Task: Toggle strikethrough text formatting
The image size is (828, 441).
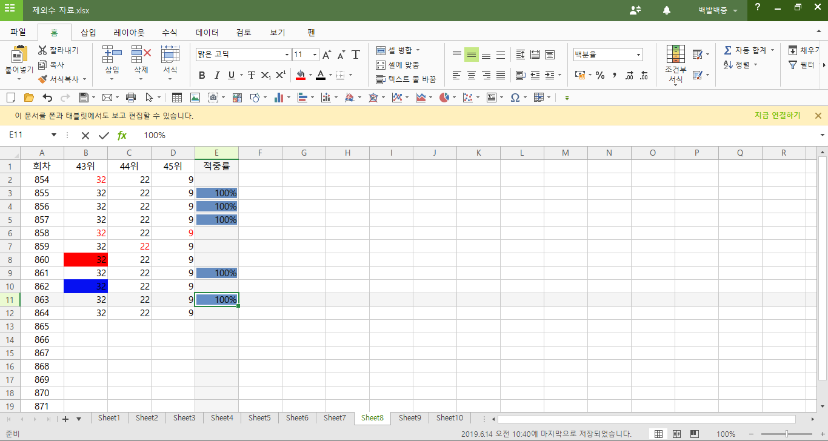Action: (x=251, y=76)
